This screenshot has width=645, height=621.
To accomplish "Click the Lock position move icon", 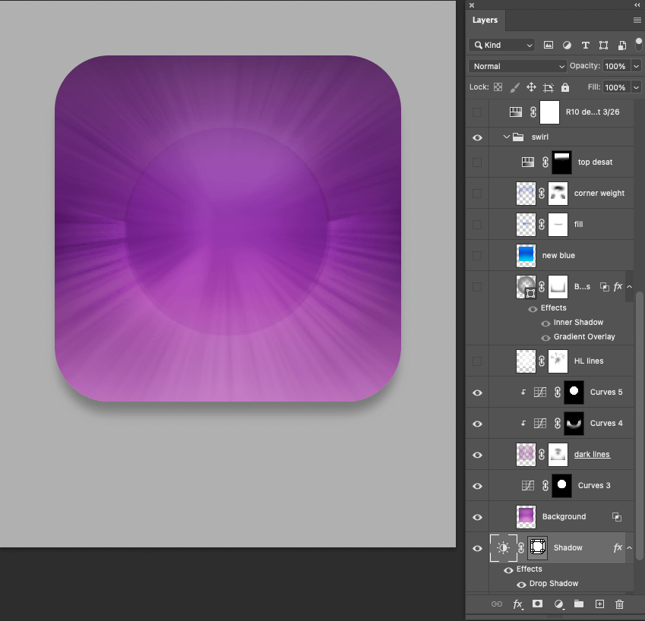I will (x=531, y=87).
